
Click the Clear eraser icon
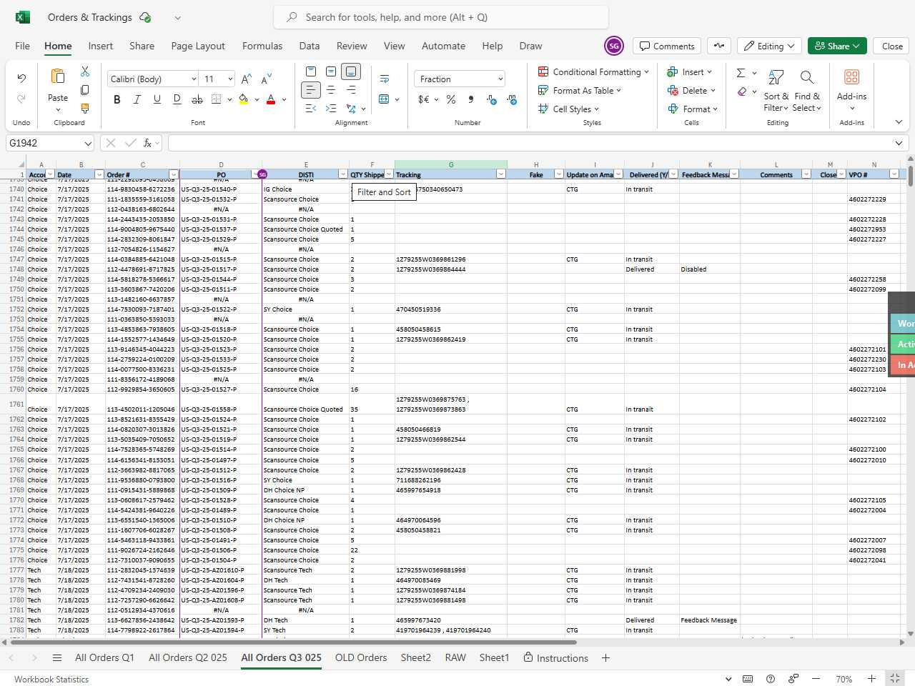pos(742,91)
